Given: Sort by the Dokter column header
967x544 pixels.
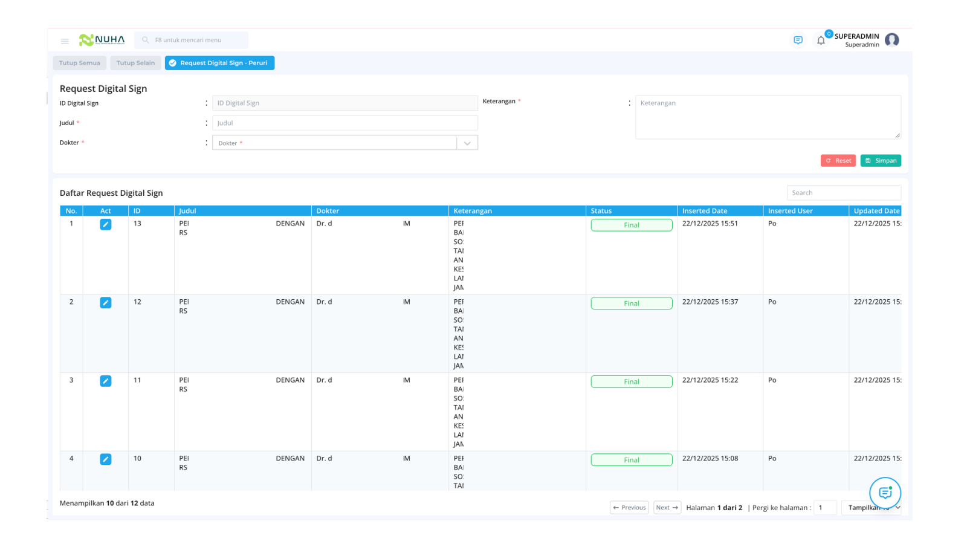Looking at the screenshot, I should [380, 211].
